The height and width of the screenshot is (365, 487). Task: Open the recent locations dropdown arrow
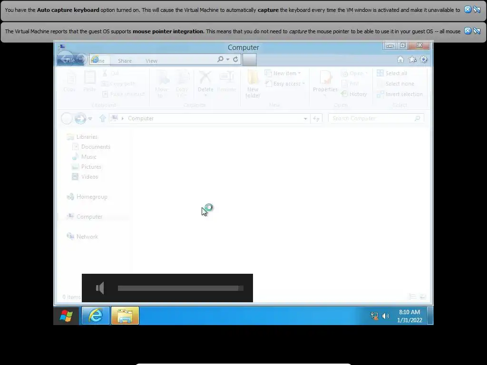pyautogui.click(x=90, y=118)
